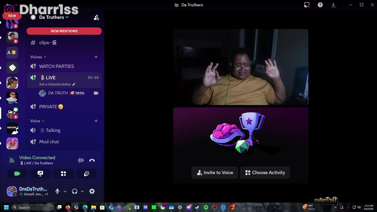Viewport: 377px width, 212px height.
Task: Click the noise suppression waveform icon
Action: coord(81,160)
